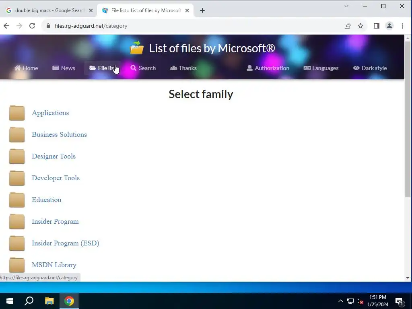This screenshot has height=309, width=412.
Task: Click the List of files by Microsoft title
Action: [x=212, y=48]
